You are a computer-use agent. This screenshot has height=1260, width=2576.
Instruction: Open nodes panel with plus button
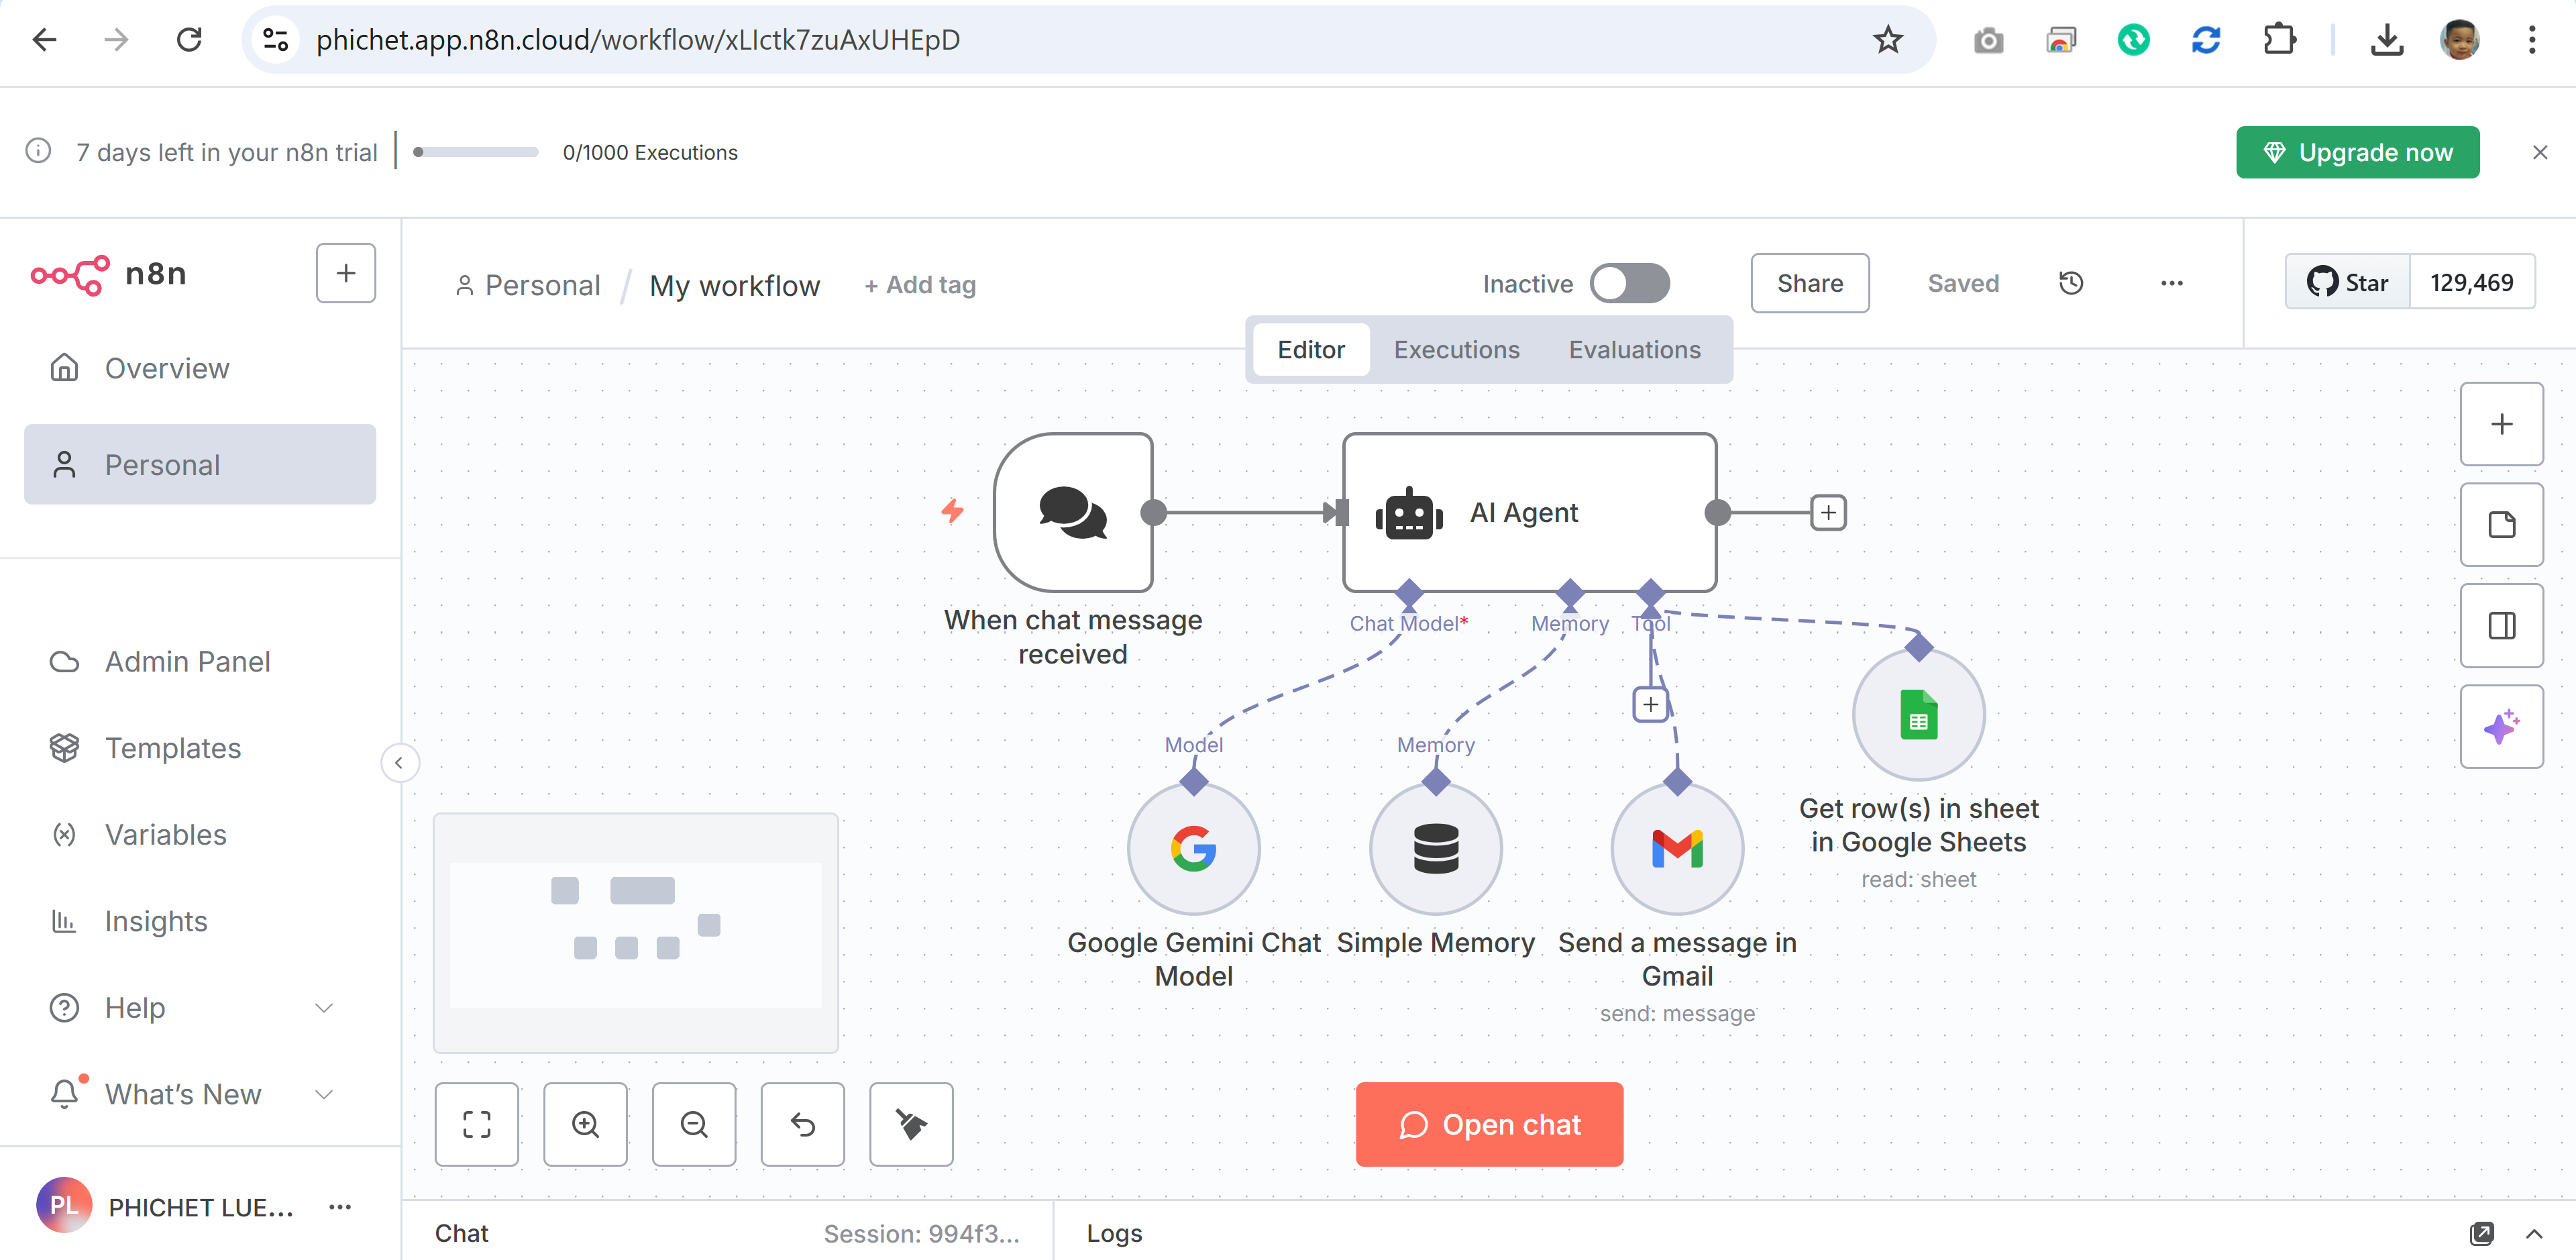pyautogui.click(x=2501, y=424)
